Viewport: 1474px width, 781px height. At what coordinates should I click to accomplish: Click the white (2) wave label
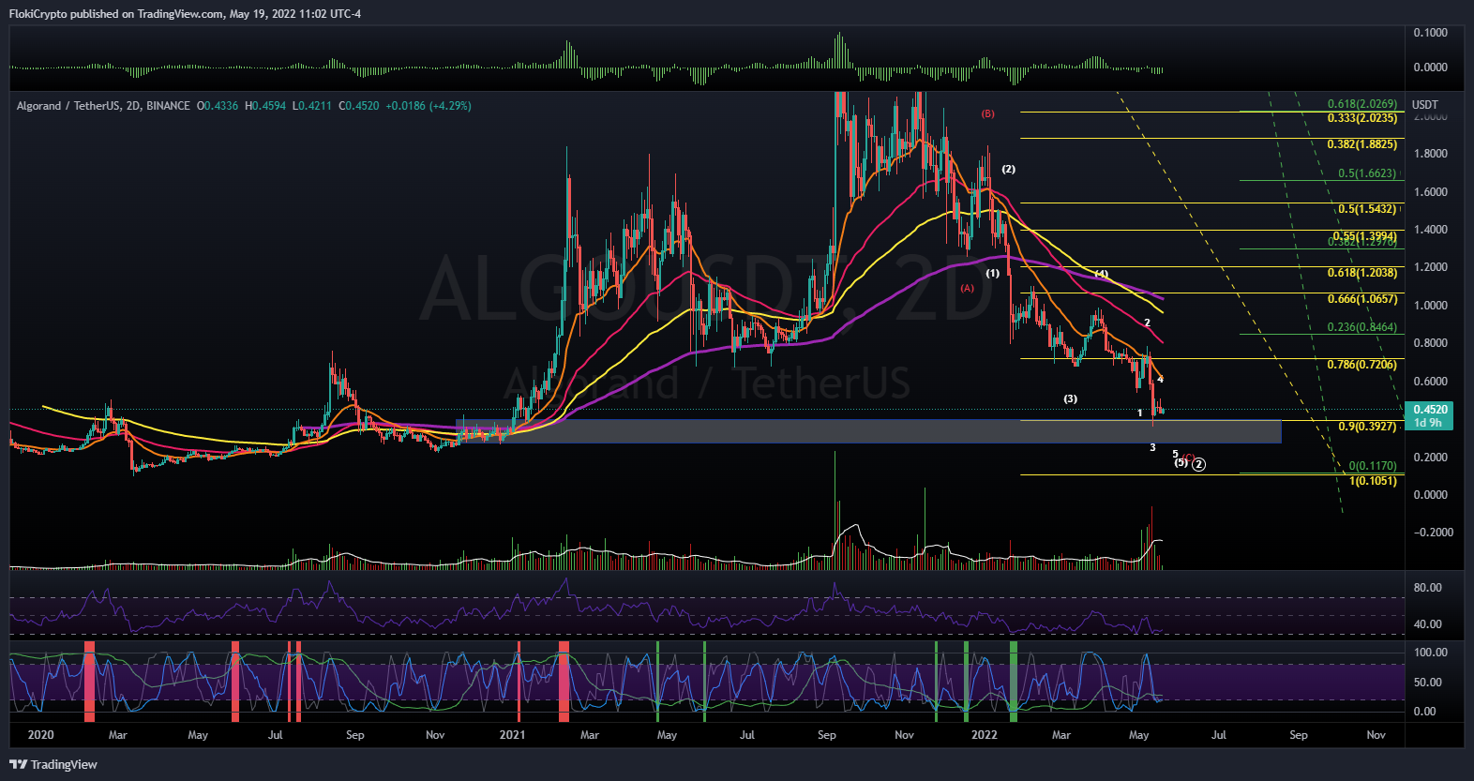1008,169
